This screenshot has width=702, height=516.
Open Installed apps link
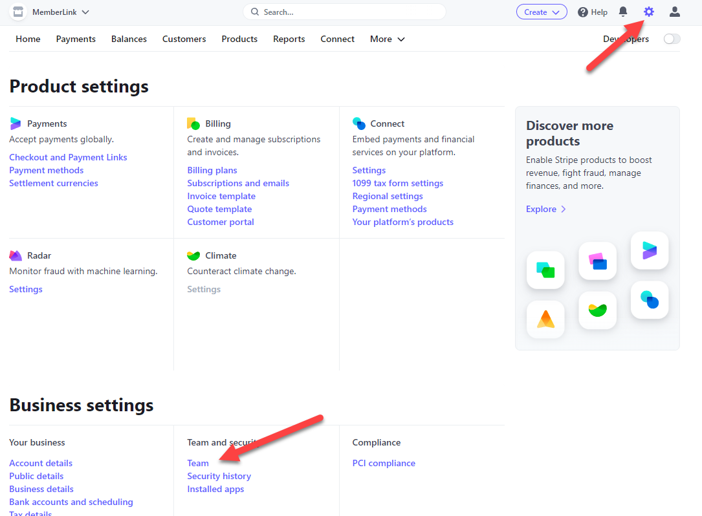coord(215,489)
